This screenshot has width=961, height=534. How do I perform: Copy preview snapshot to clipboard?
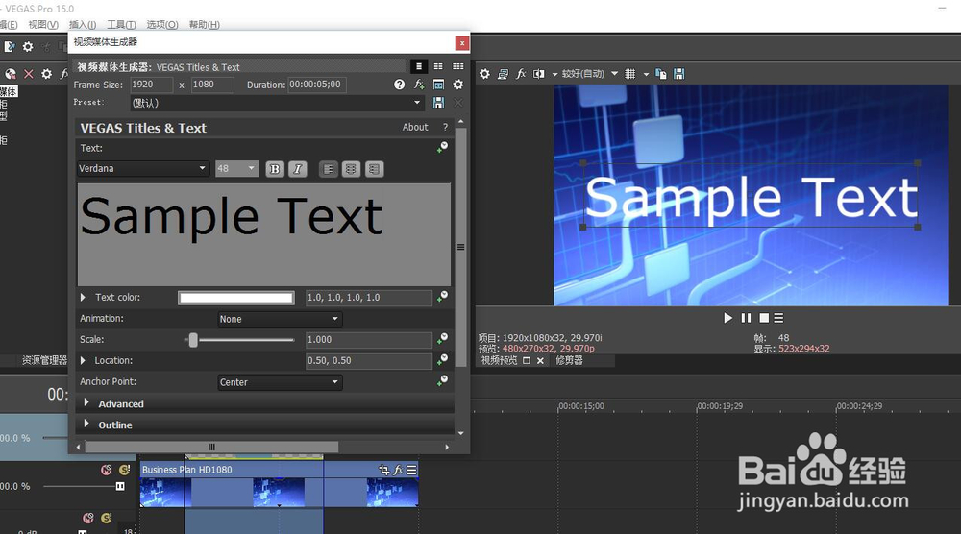[x=661, y=74]
